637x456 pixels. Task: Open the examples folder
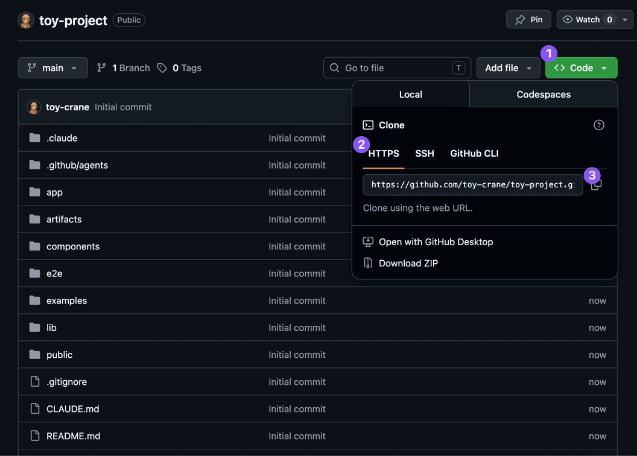point(66,301)
